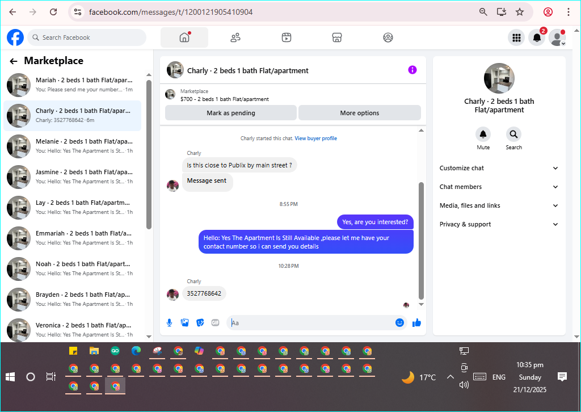Click Mark as pending button

pos(231,113)
